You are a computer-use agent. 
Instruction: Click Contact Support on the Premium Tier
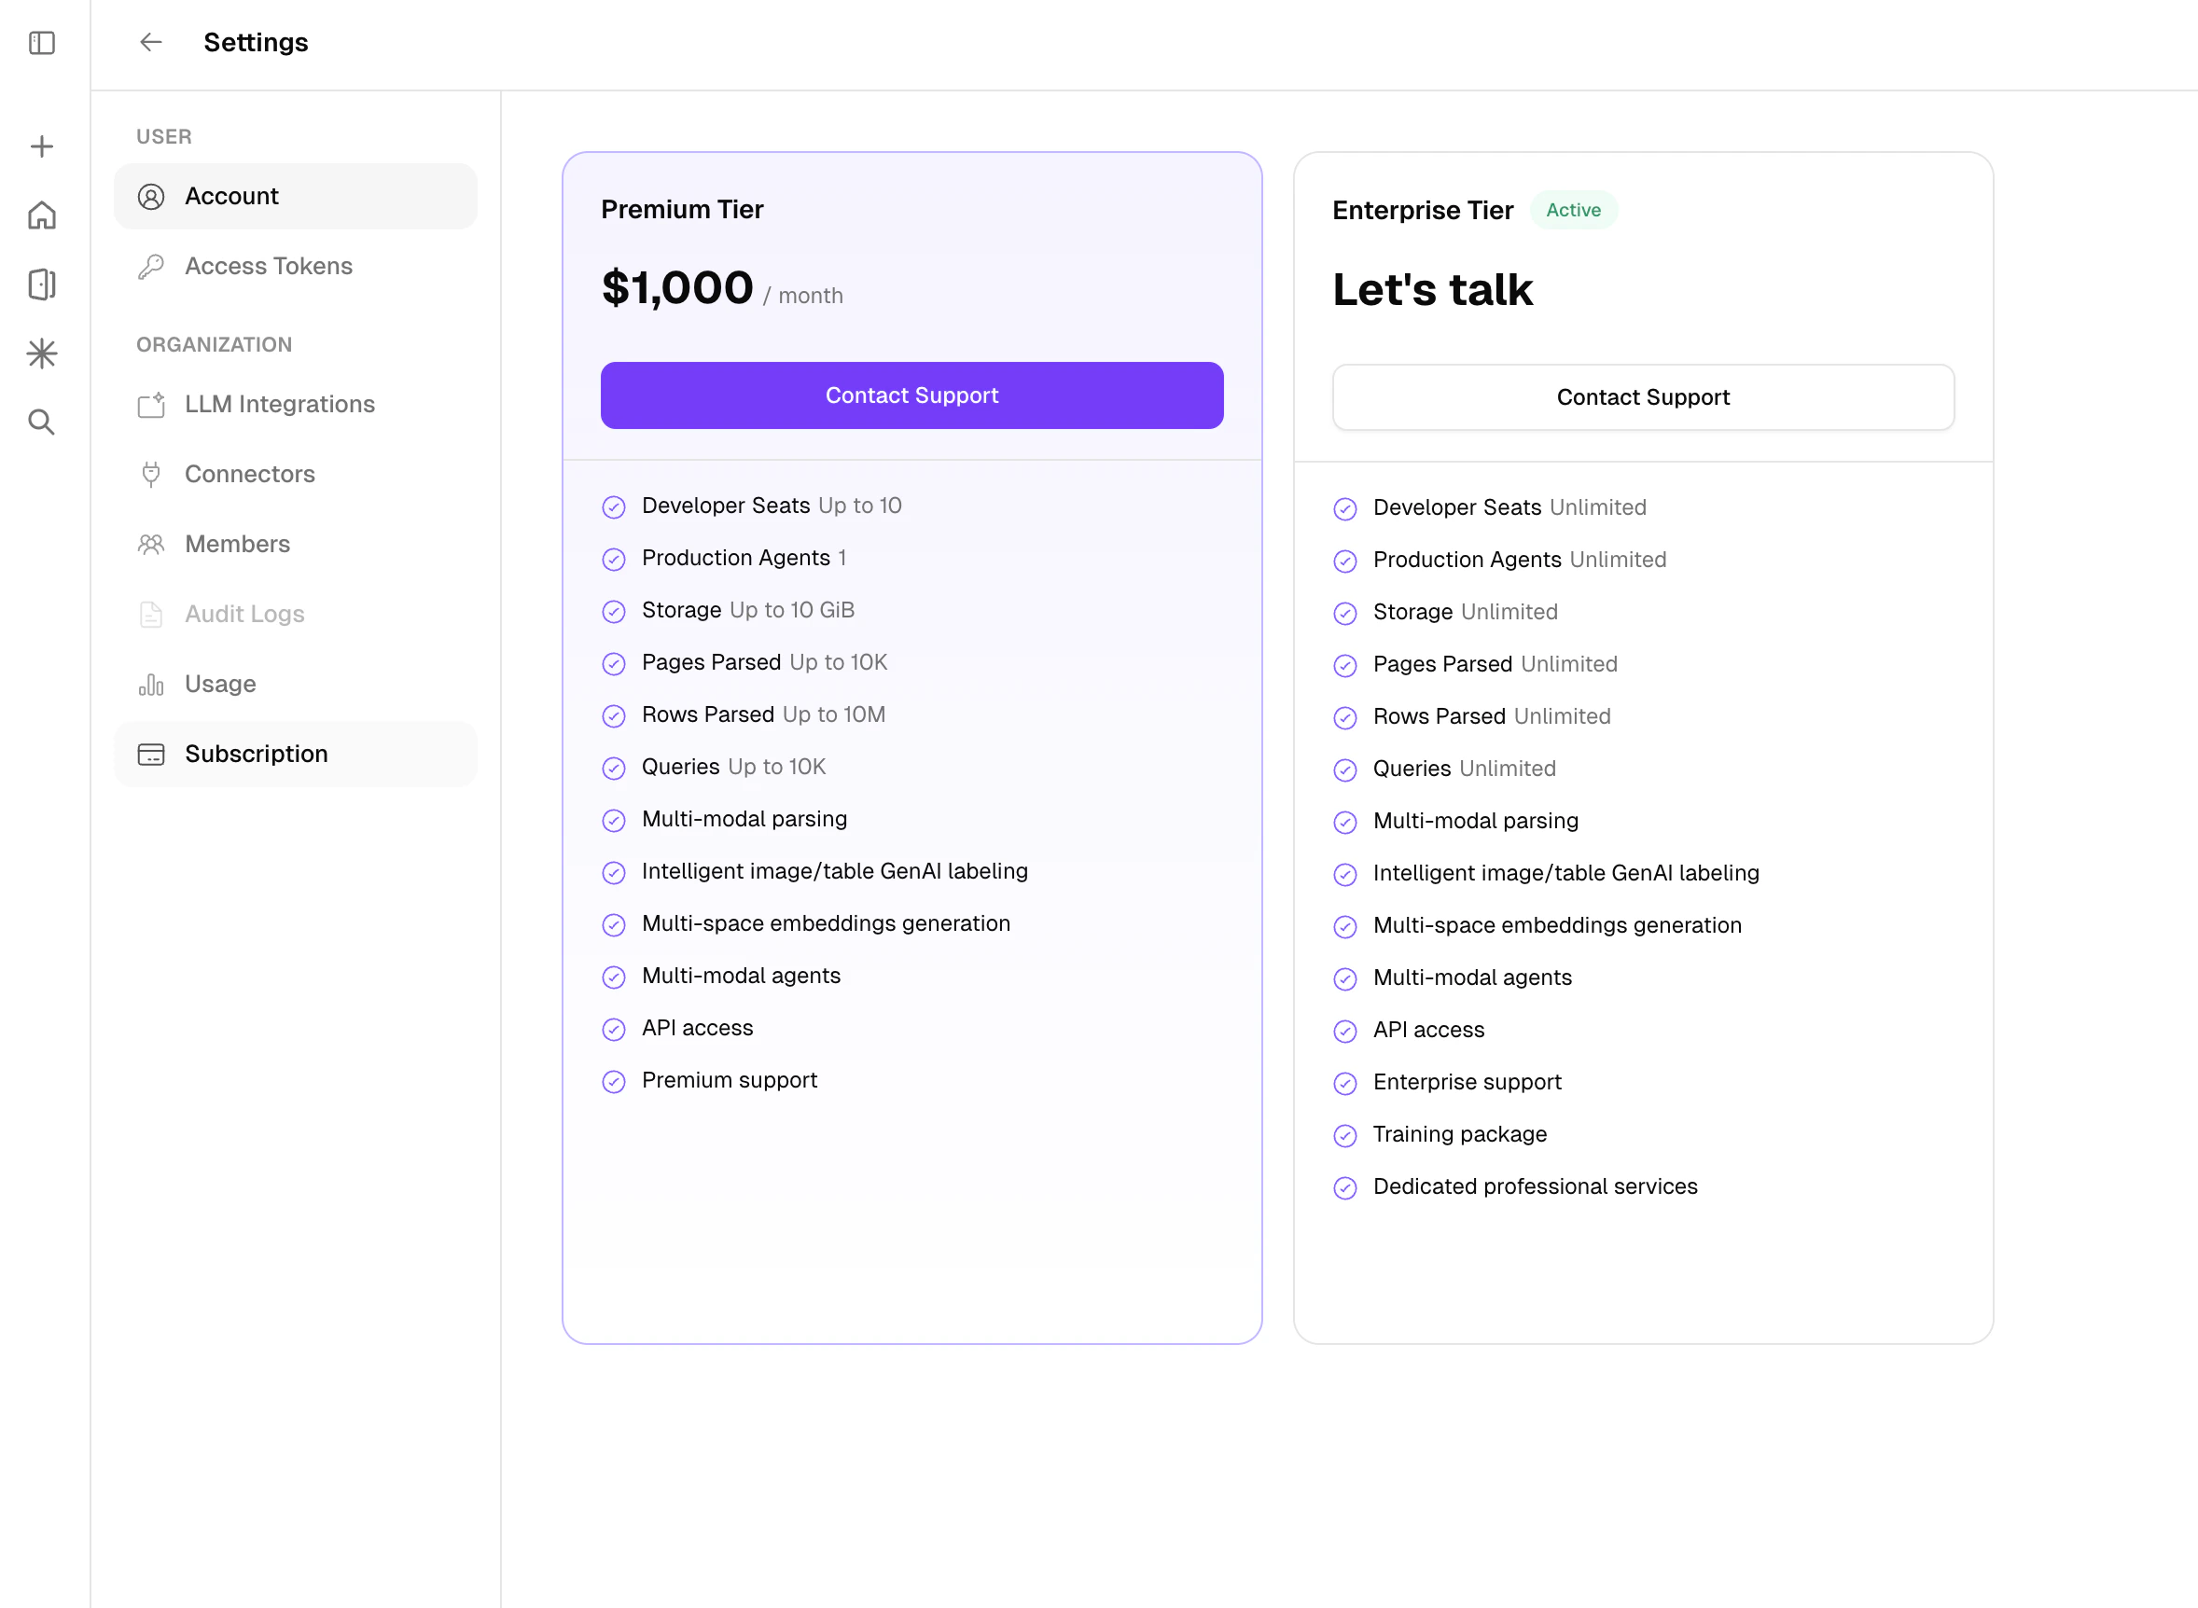click(911, 395)
